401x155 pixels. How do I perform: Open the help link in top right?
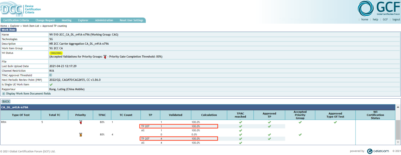click(x=375, y=19)
